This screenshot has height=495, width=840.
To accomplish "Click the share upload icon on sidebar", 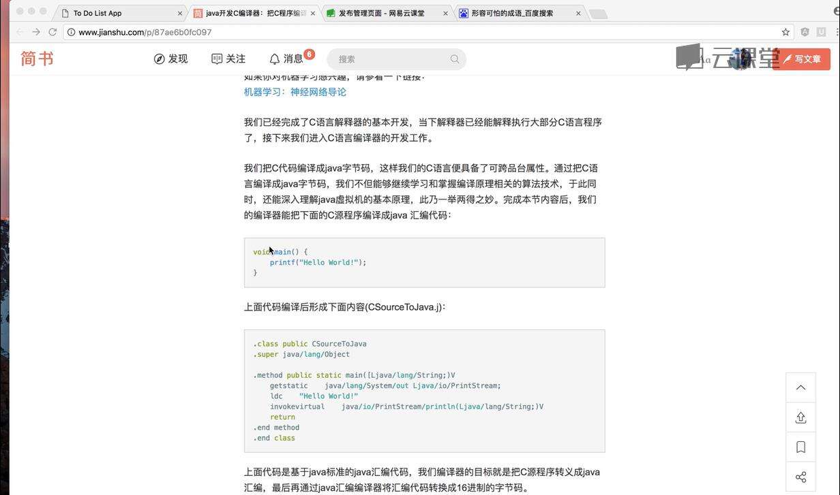I will (800, 417).
